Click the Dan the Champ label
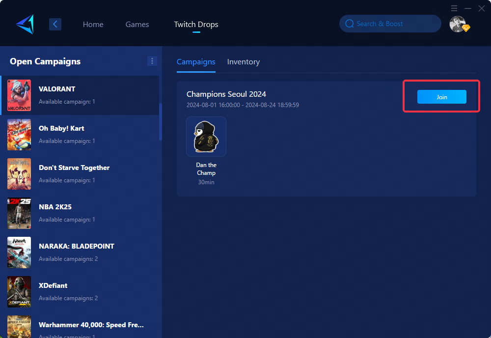 coord(206,169)
